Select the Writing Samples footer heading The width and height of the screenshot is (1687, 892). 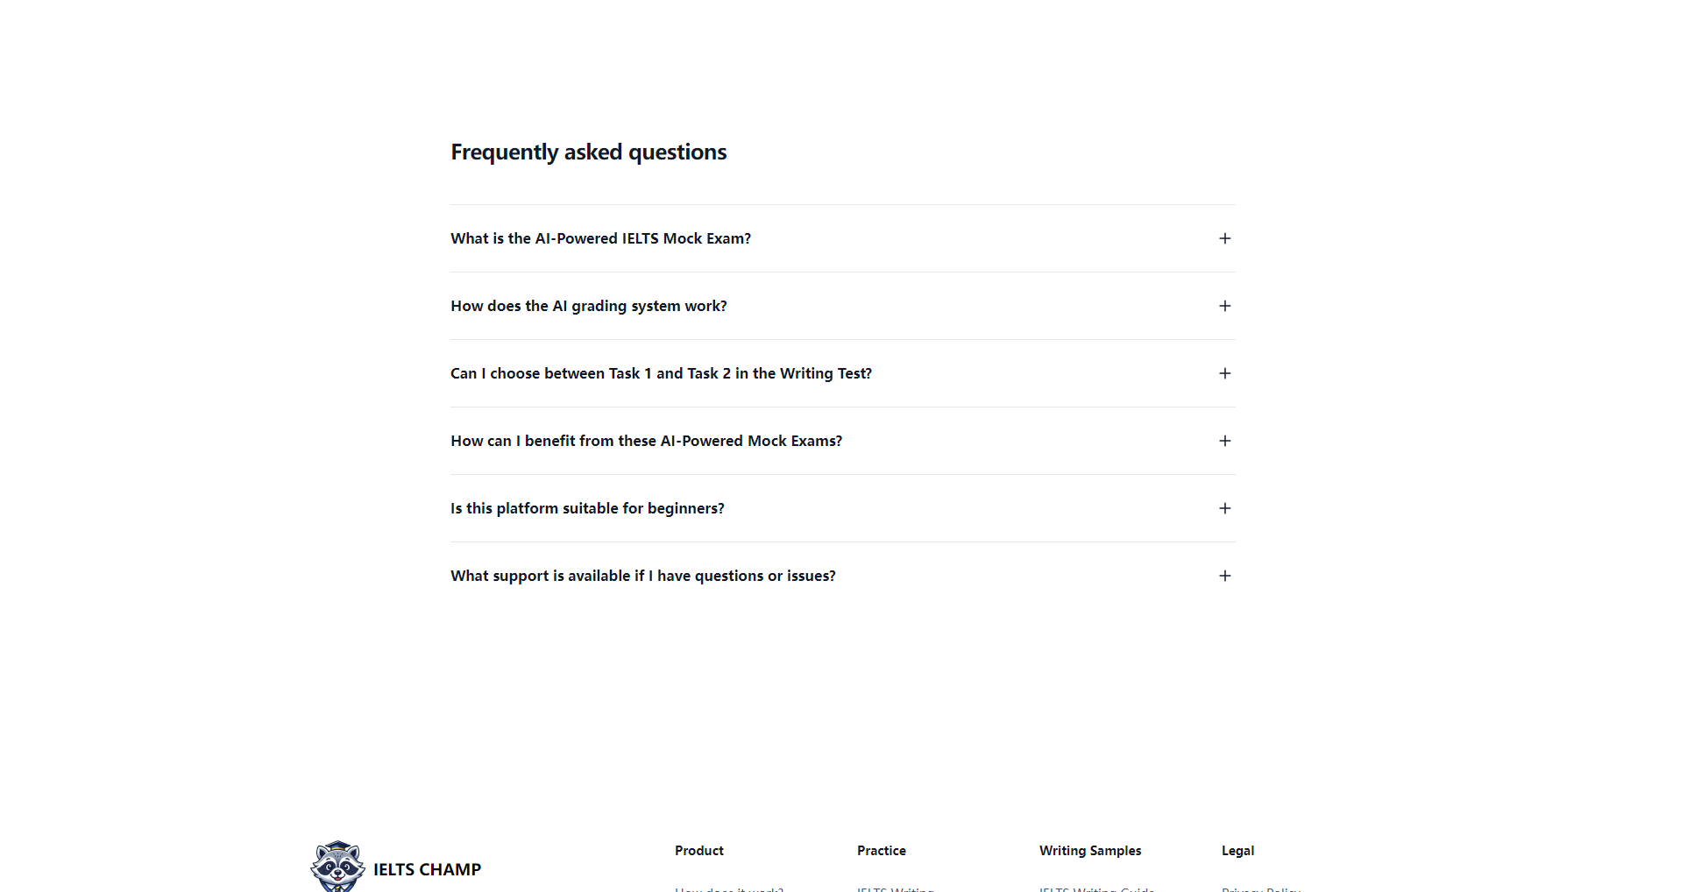(1089, 851)
